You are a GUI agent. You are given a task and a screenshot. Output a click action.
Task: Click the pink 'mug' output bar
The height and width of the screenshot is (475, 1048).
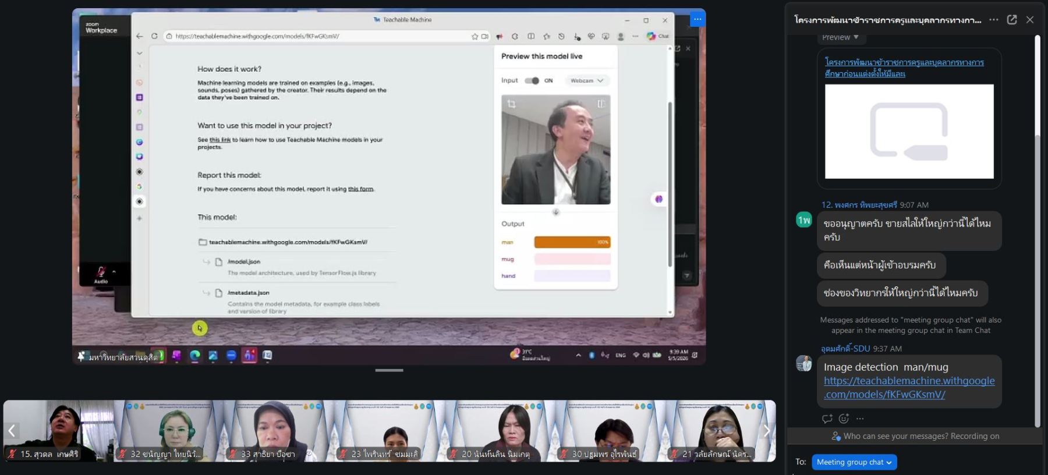(x=572, y=259)
